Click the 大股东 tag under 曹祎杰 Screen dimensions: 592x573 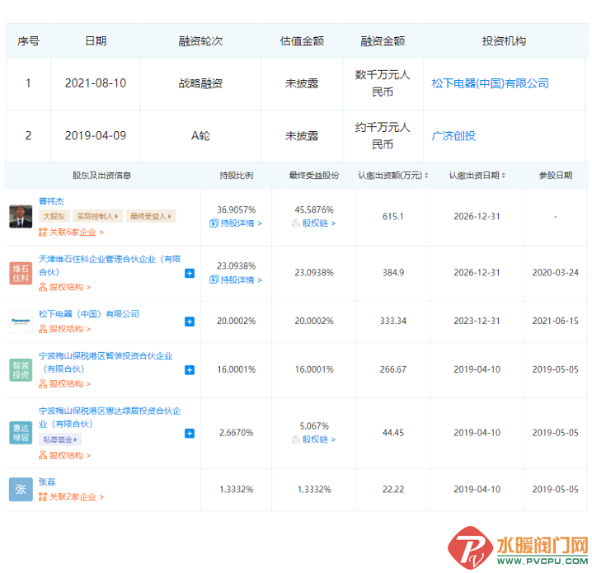coord(54,216)
